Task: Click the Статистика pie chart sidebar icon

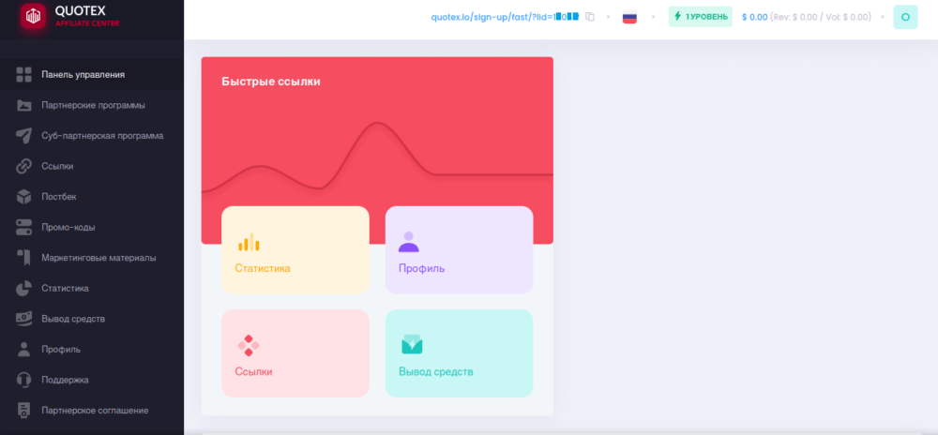Action: (x=24, y=288)
